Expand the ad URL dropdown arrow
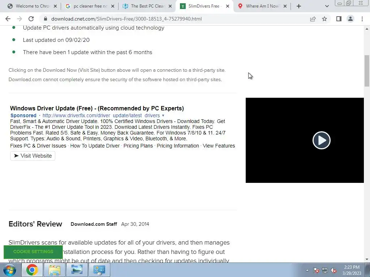Image resolution: width=370 pixels, height=277 pixels. 163,116
